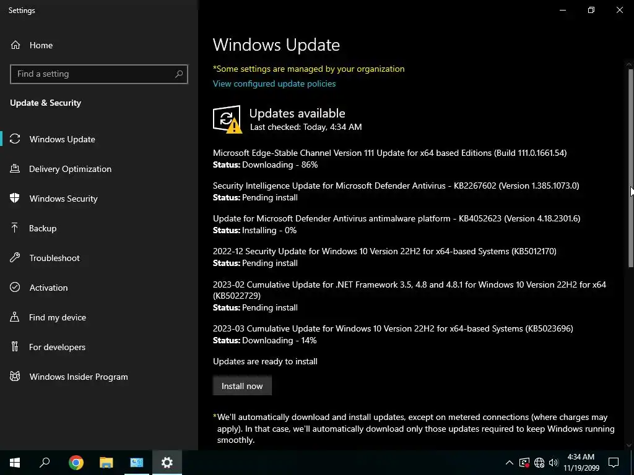Show hidden tray icons chevron
Screen dimensions: 634x475
pos(510,463)
